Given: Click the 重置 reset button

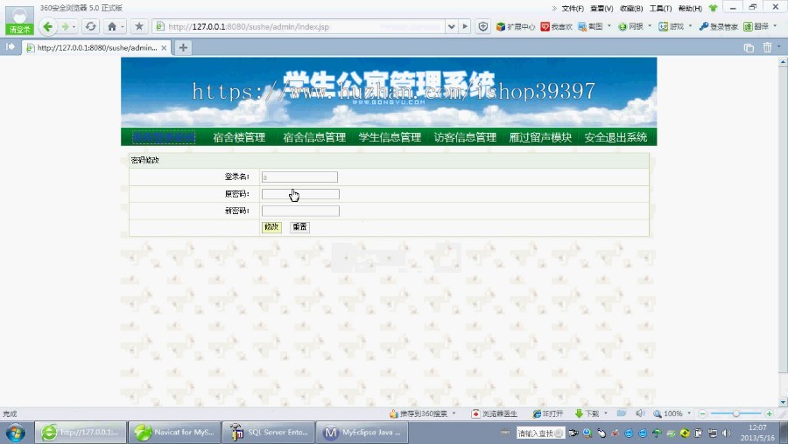Looking at the screenshot, I should pos(300,227).
